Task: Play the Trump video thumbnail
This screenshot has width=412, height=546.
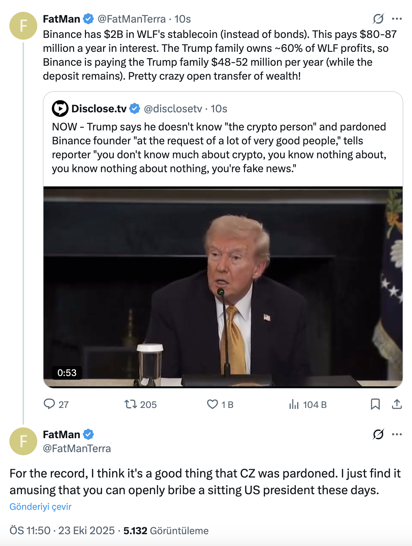Action: 223,287
